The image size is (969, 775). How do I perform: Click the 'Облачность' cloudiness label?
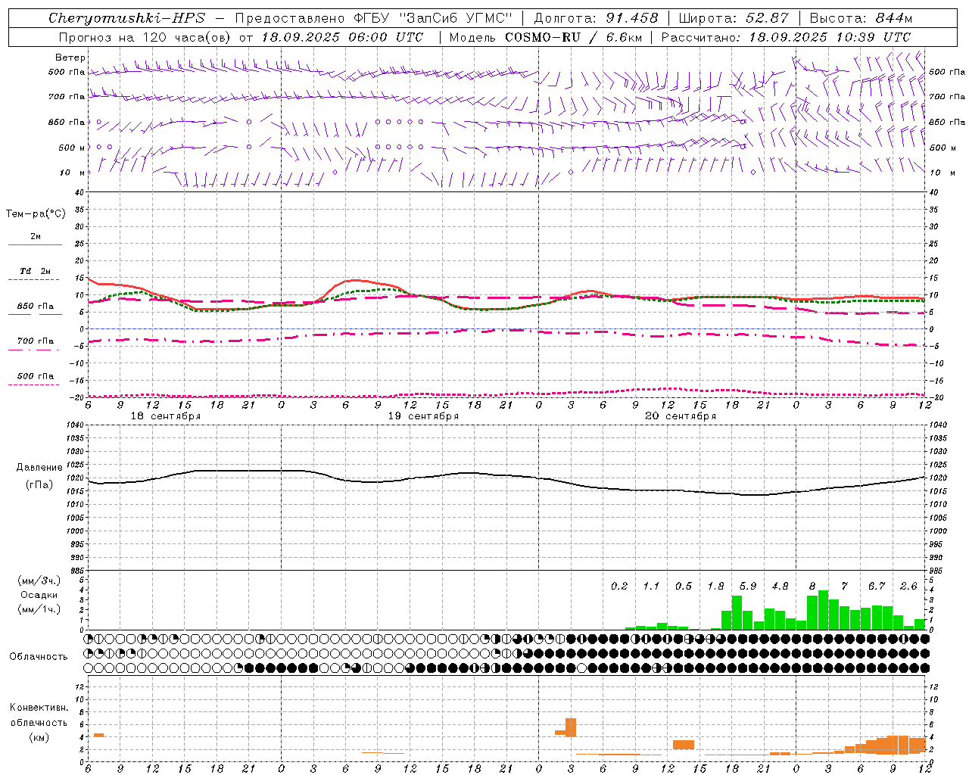pyautogui.click(x=39, y=657)
